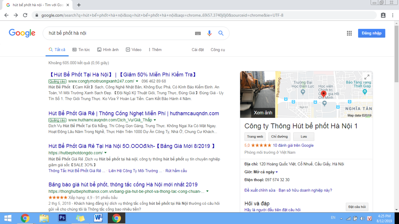Switch to the 'Tin tức' tab
The width and height of the screenshot is (399, 224).
click(x=81, y=49)
